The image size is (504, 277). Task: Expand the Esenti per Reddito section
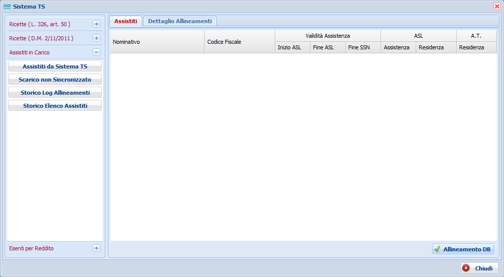pos(96,248)
